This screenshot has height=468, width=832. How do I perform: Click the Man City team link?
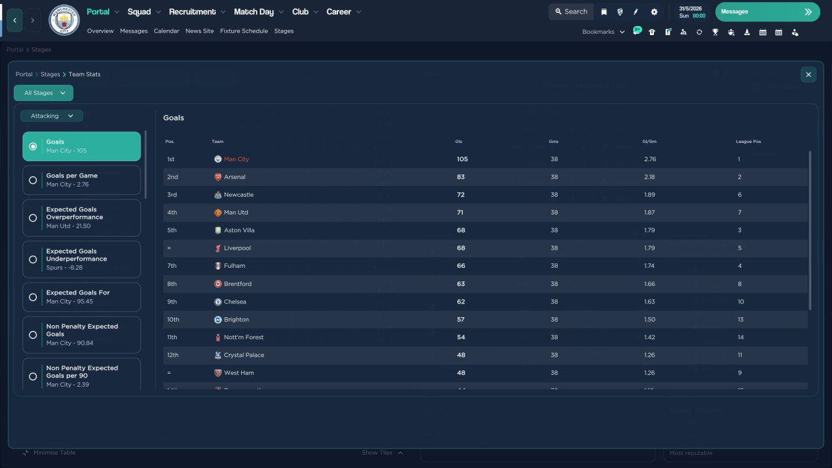237,159
